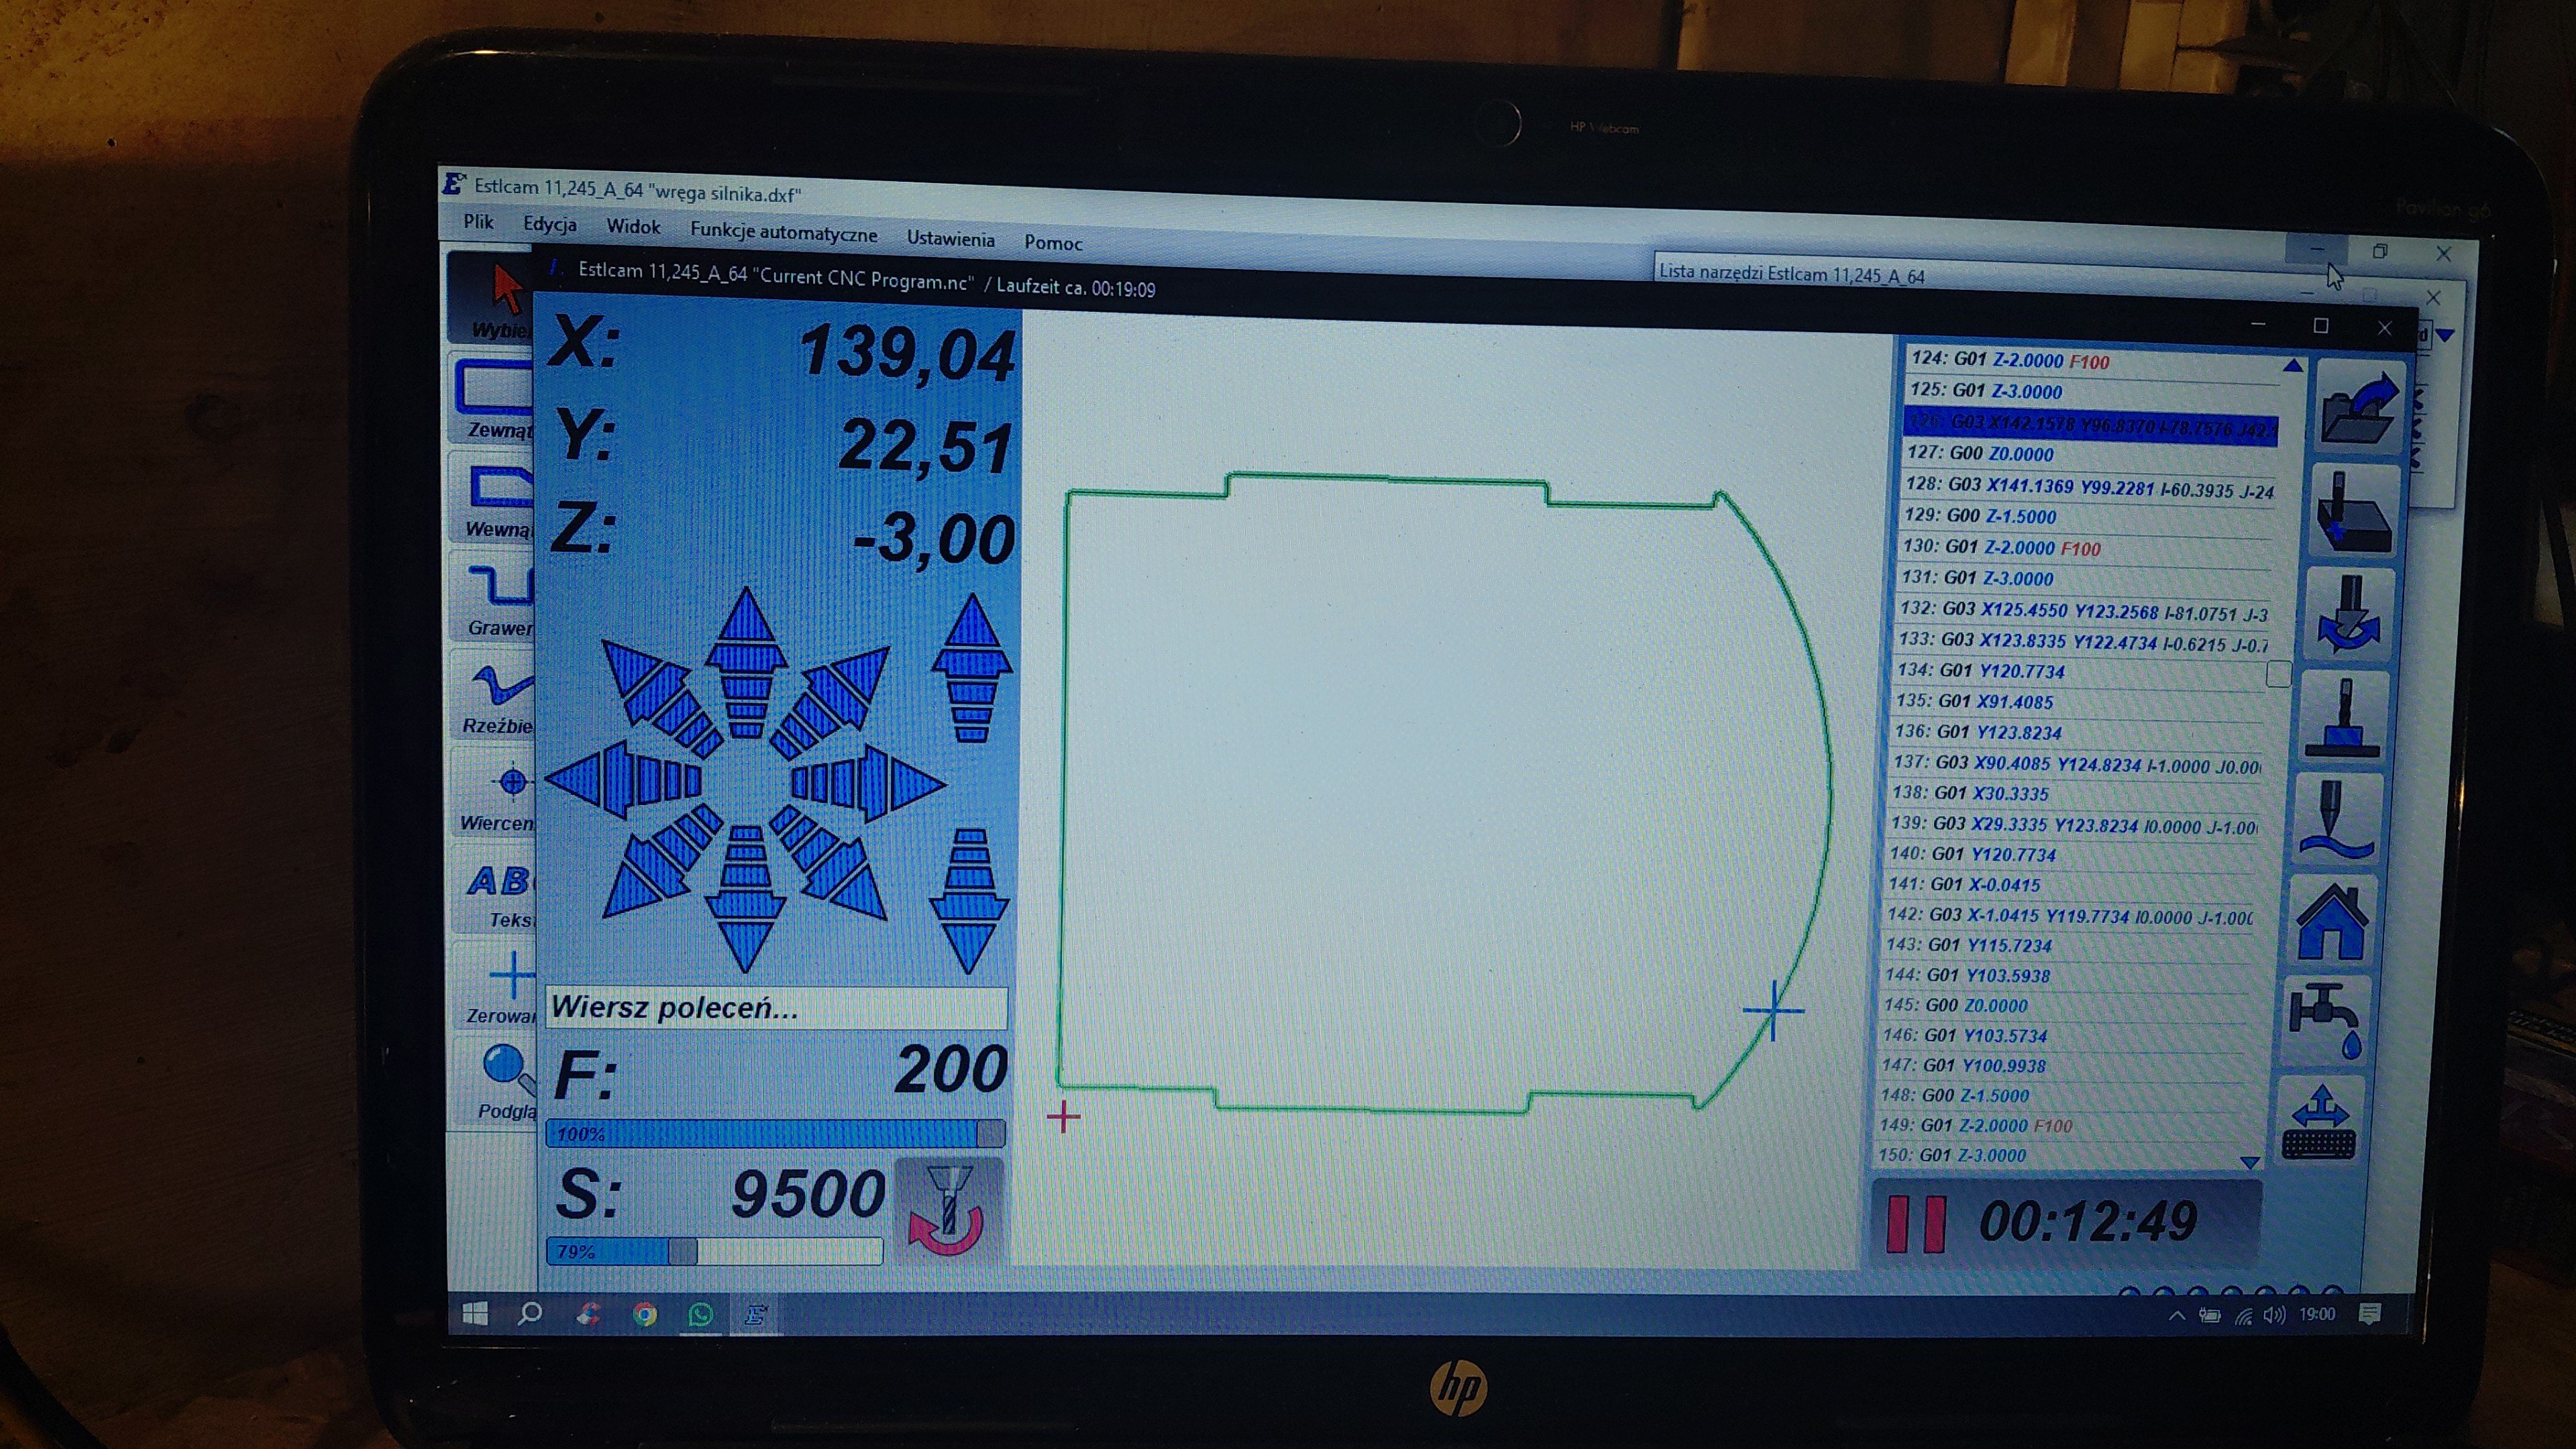Toggle the spindle on/off button

[948, 1211]
